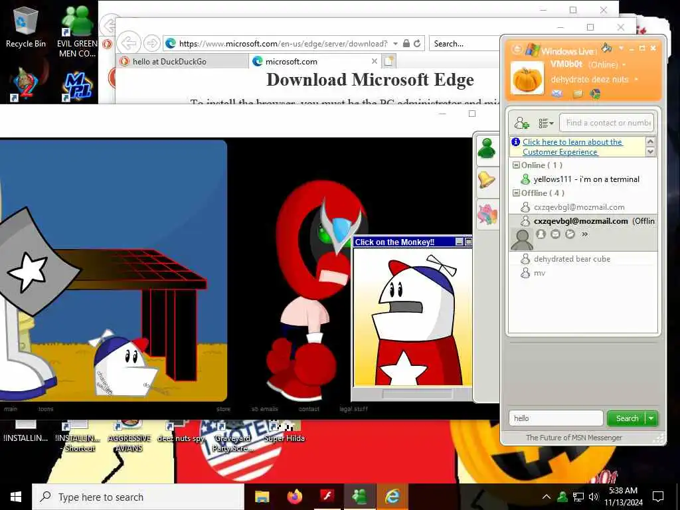Screen dimensions: 680x510
Task: Click the green Search button in Messenger
Action: [x=627, y=418]
